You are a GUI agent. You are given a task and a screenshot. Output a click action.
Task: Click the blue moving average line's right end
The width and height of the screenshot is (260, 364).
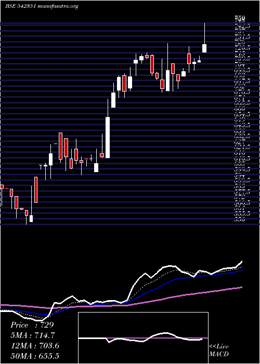pos(241,271)
